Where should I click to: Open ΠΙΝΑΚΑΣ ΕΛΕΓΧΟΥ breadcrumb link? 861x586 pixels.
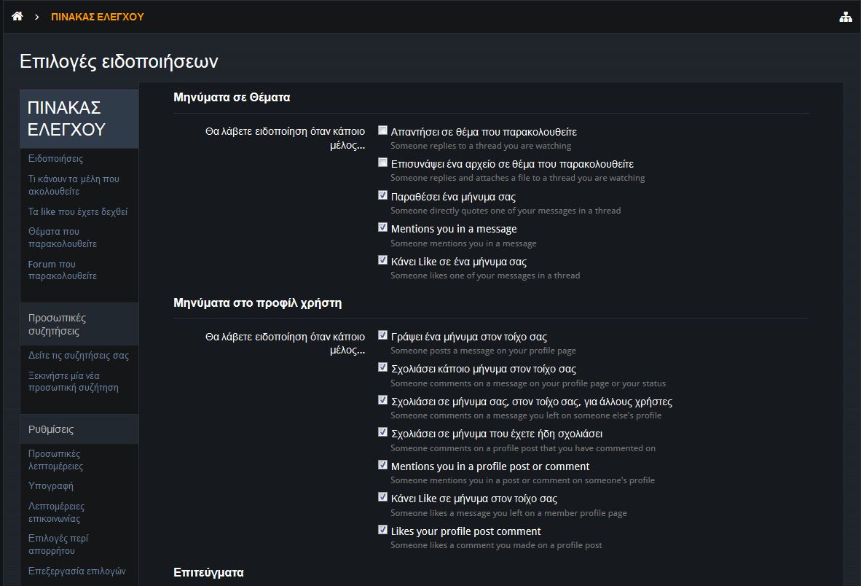(97, 17)
